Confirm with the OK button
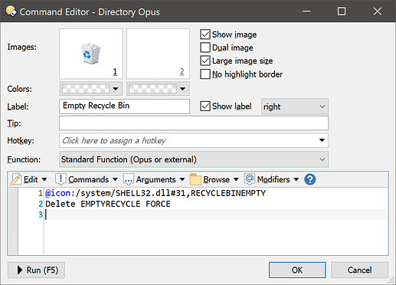Viewport: 396px width, 285px height. coord(297,270)
